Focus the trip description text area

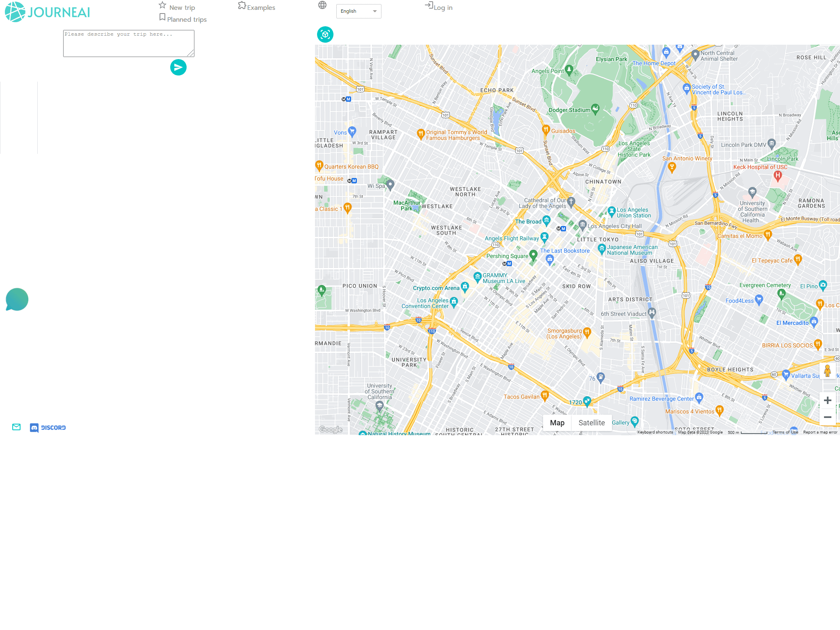tap(129, 43)
